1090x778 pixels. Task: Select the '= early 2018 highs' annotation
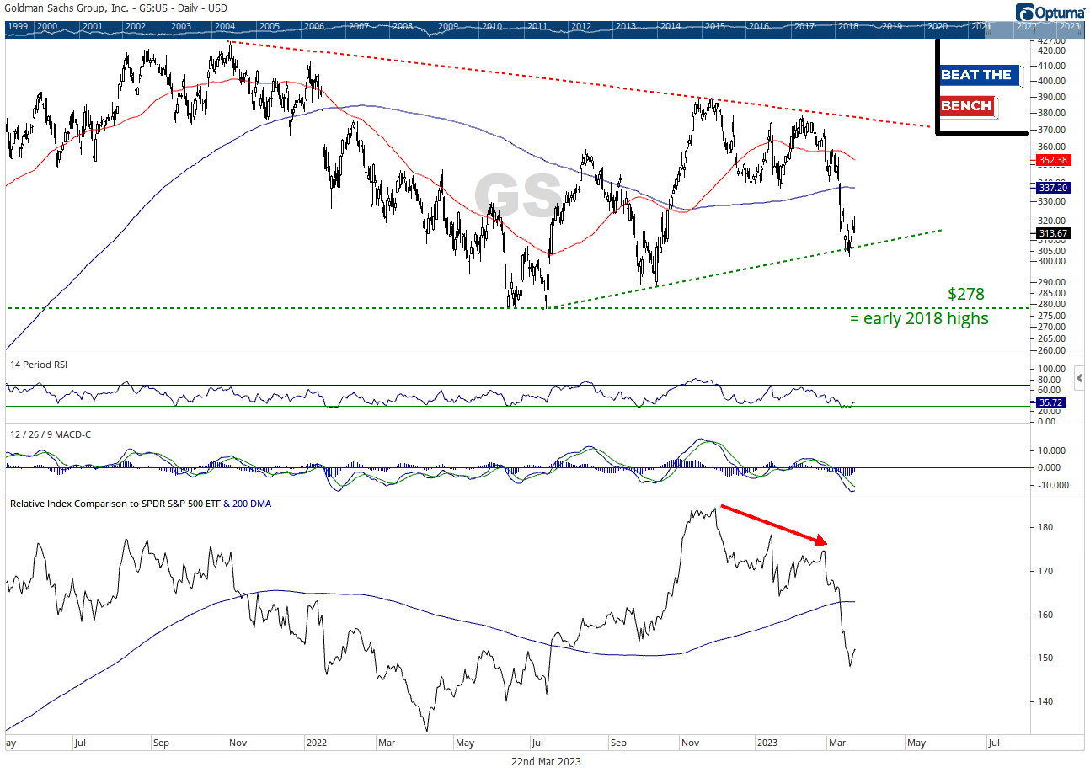click(919, 319)
